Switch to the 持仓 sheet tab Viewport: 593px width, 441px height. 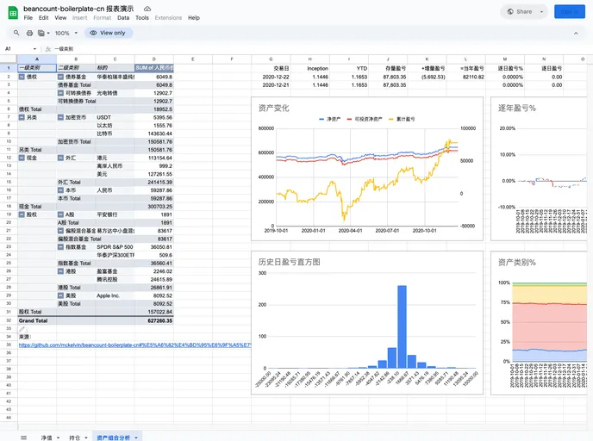74,438
